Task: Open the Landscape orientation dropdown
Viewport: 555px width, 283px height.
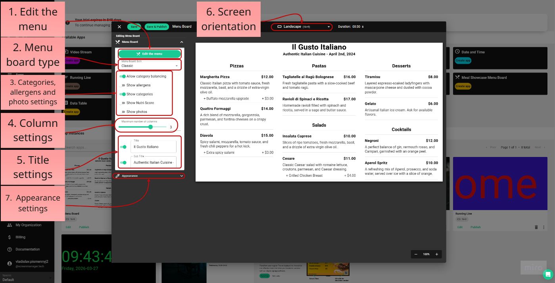Action: [x=302, y=27]
